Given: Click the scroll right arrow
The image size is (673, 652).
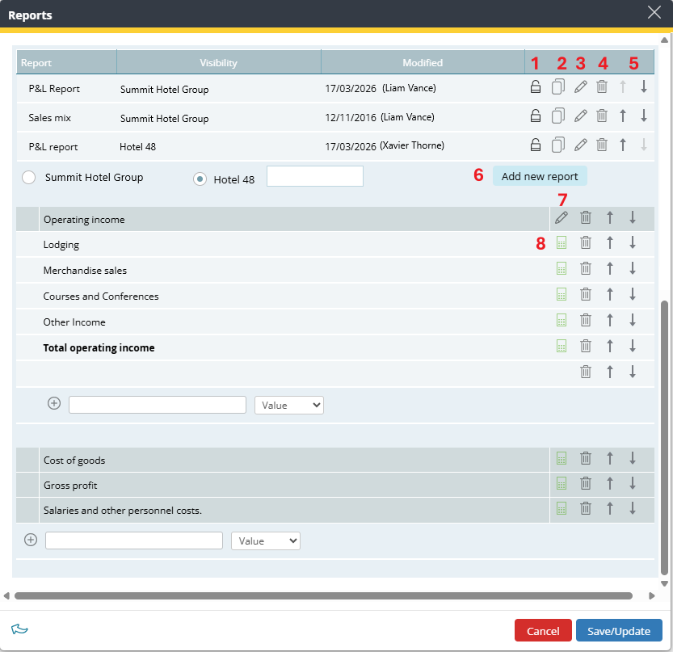Looking at the screenshot, I should 651,595.
